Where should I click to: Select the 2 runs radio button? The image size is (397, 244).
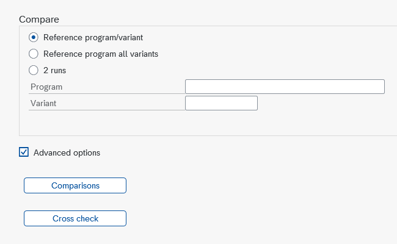click(34, 70)
